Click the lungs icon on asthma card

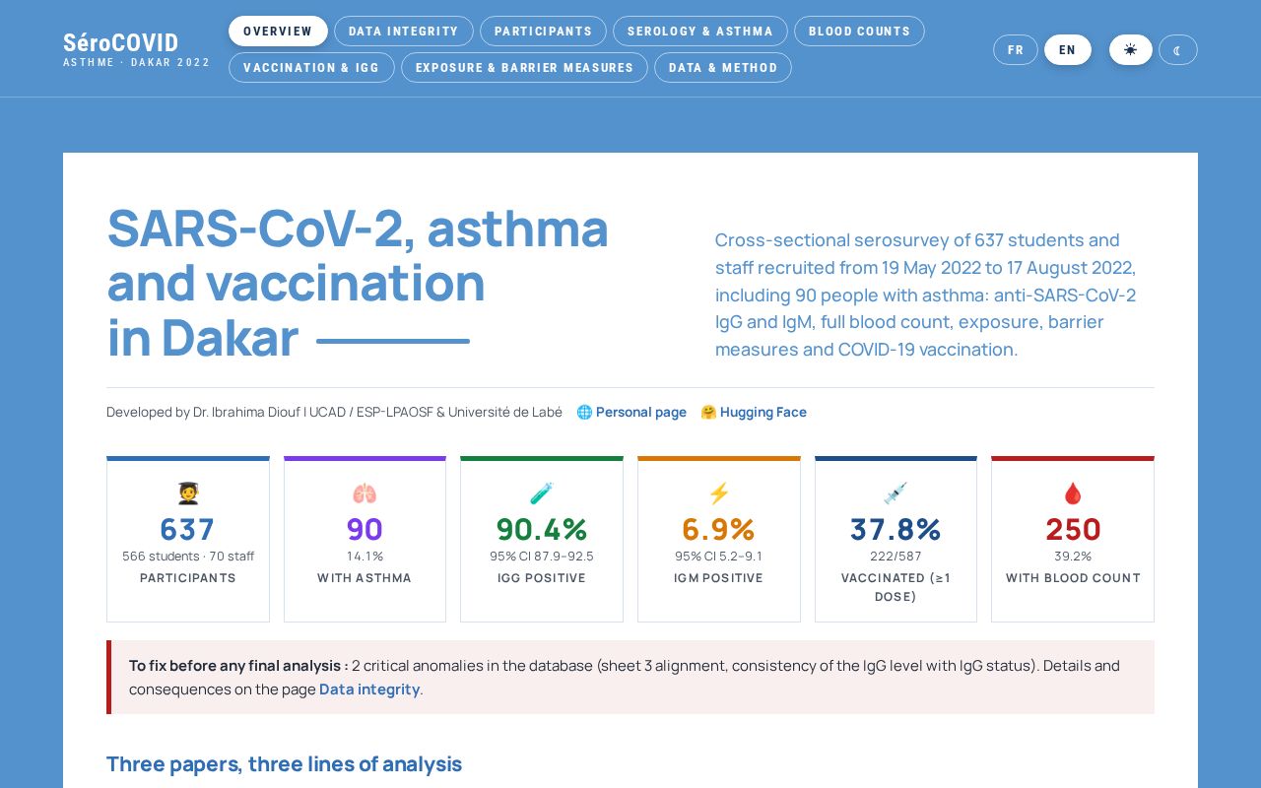point(365,493)
